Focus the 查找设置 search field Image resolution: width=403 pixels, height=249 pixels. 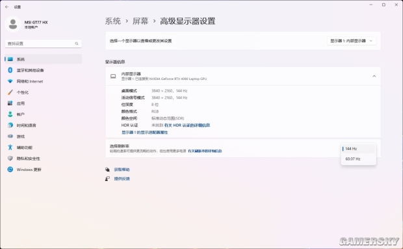click(43, 44)
